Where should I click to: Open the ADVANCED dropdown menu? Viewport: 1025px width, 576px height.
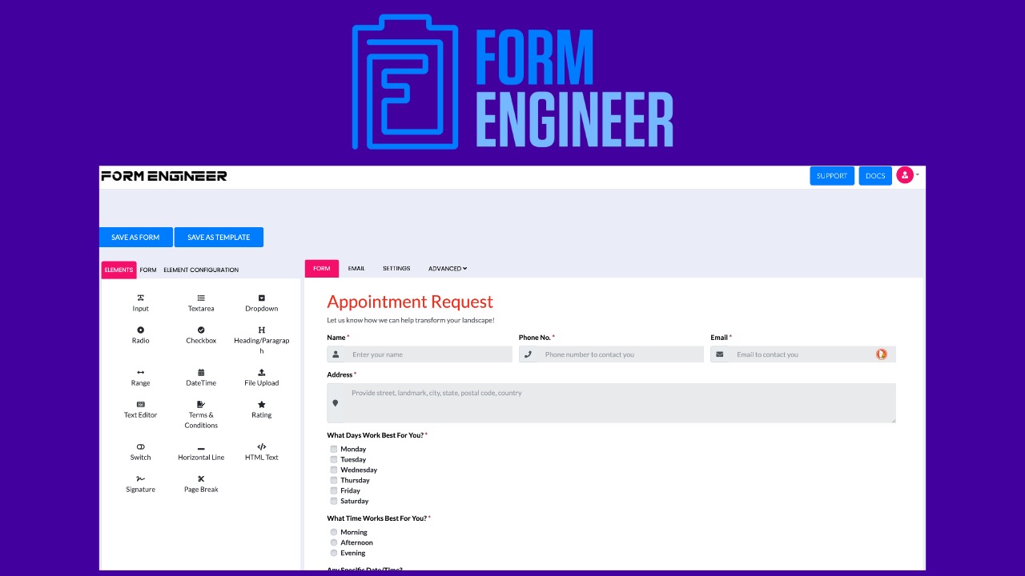[447, 268]
